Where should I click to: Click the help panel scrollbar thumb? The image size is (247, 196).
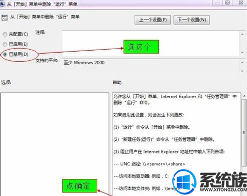(x=244, y=133)
